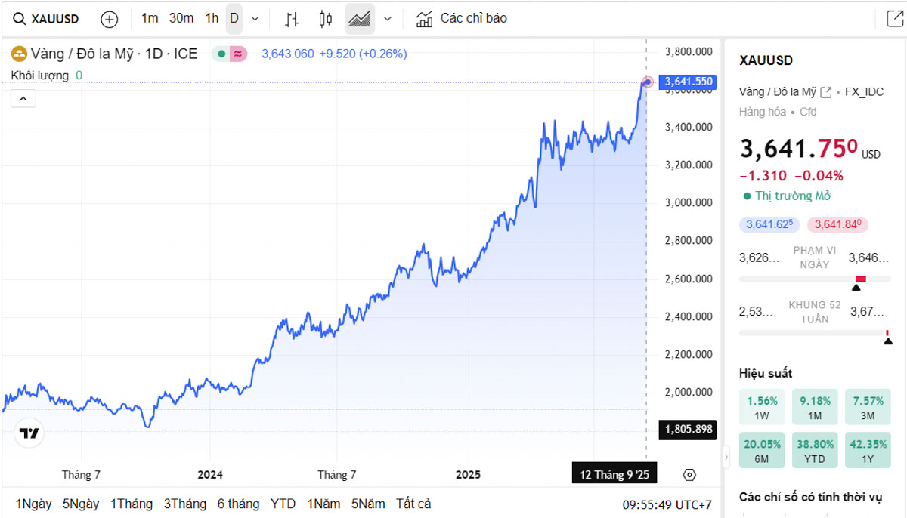Collapse the chart legend with the chevron

point(23,98)
